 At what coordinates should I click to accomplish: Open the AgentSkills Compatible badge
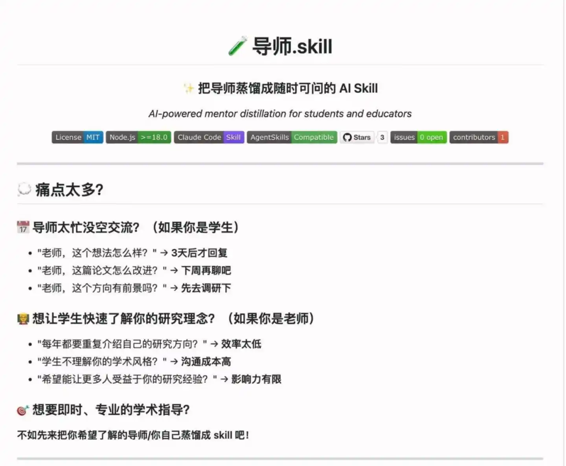[292, 137]
